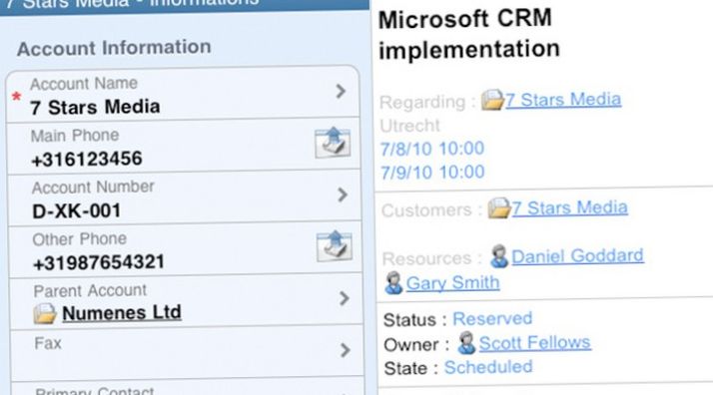713x395 pixels.
Task: Open chevron for Fax row
Action: click(346, 350)
